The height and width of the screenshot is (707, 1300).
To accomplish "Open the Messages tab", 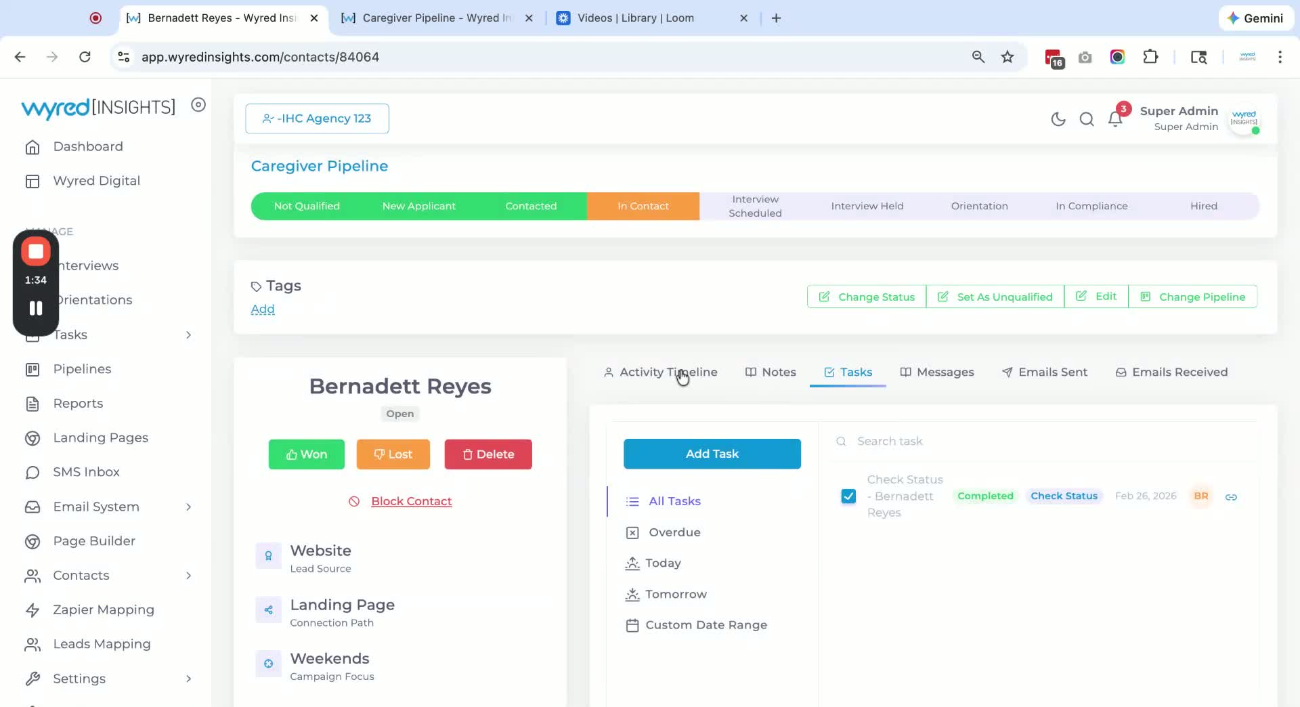I will point(937,372).
